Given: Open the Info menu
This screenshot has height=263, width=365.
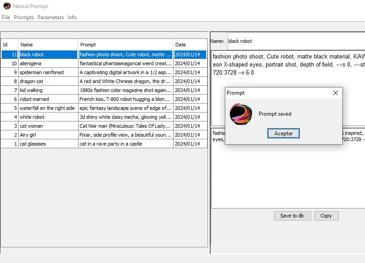Looking at the screenshot, I should pos(72,17).
